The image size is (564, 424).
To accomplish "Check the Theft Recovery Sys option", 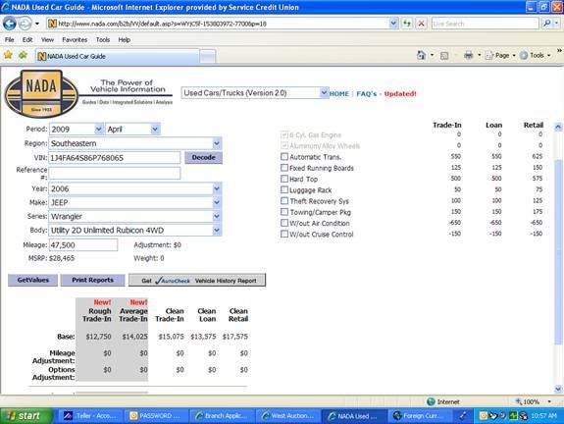I will (284, 201).
